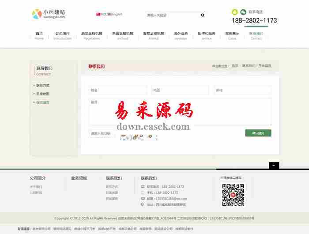Expand 百度地图 in the left sidebar
Image resolution: width=309 pixels, height=234 pixels.
tap(43, 94)
